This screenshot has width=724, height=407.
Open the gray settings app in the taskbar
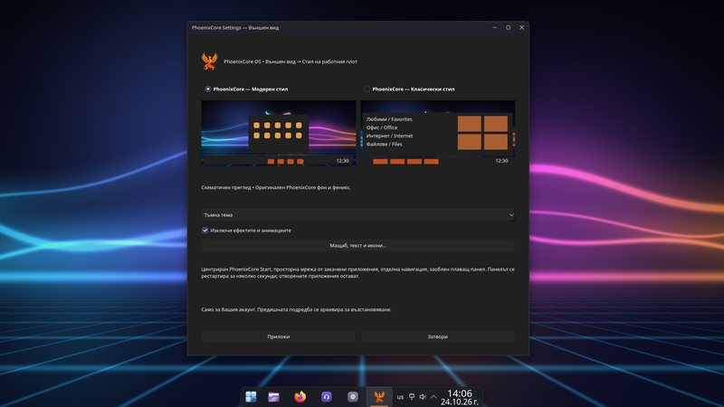353,397
